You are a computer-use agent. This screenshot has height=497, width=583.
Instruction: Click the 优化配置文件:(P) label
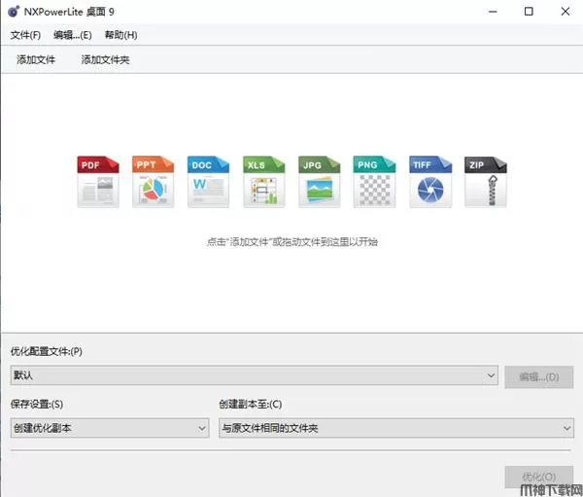click(46, 351)
